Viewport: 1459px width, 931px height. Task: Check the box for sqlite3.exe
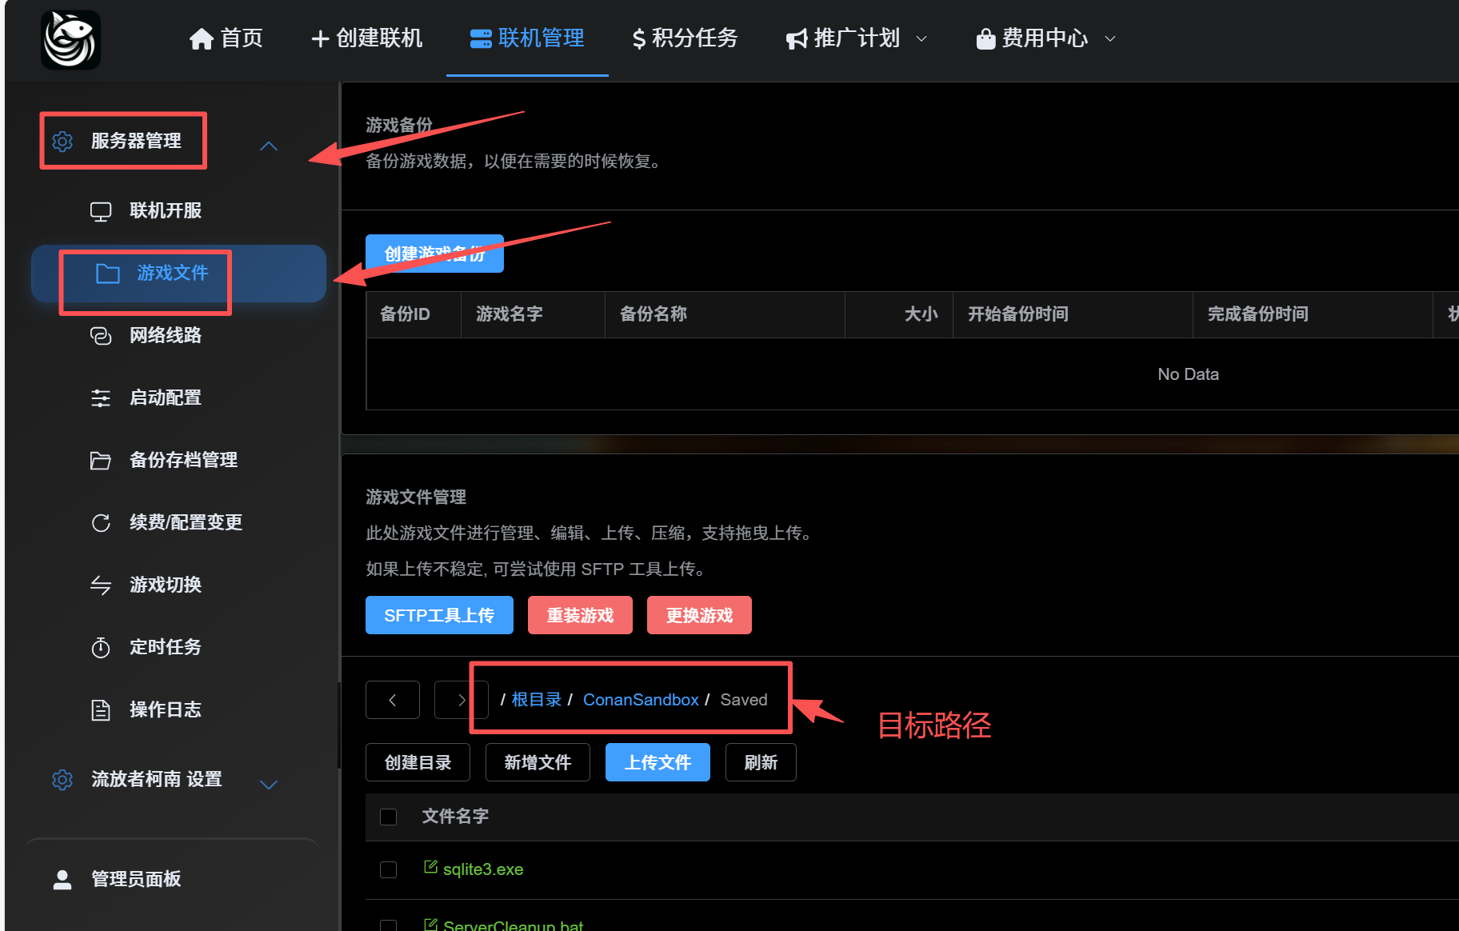pyautogui.click(x=388, y=869)
